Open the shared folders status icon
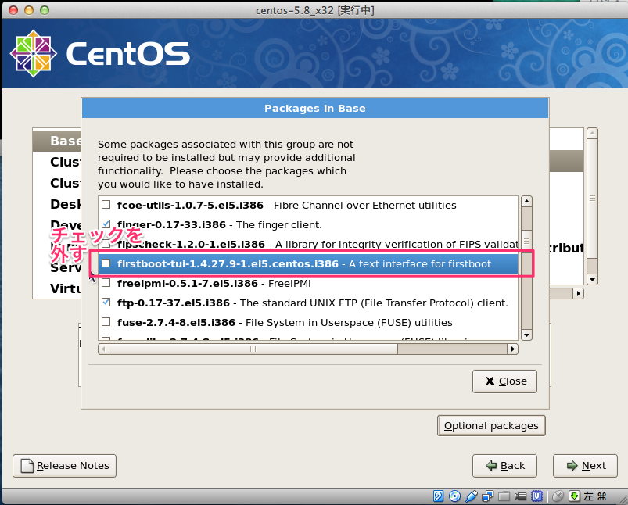This screenshot has width=628, height=505. click(504, 496)
